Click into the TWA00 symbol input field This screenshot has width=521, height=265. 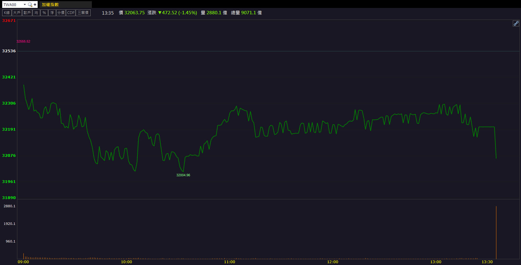12,5
